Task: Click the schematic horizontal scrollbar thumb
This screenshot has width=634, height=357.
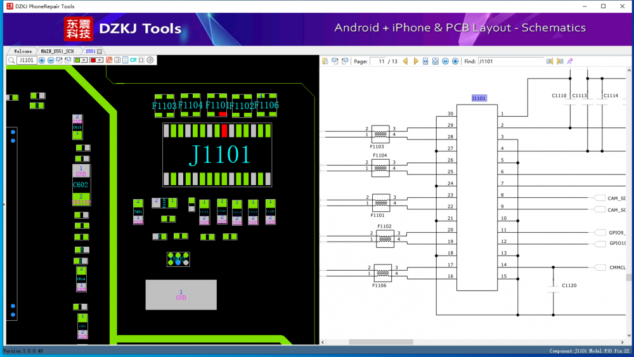Action: click(x=381, y=342)
